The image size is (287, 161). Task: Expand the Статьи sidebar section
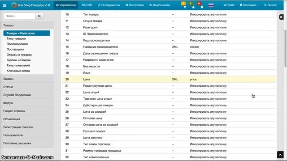[27, 87]
